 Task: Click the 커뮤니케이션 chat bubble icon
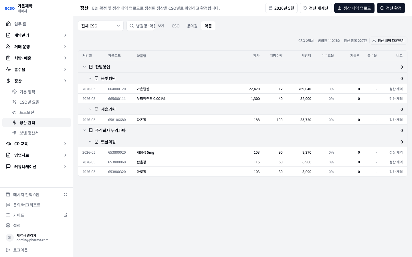8,166
